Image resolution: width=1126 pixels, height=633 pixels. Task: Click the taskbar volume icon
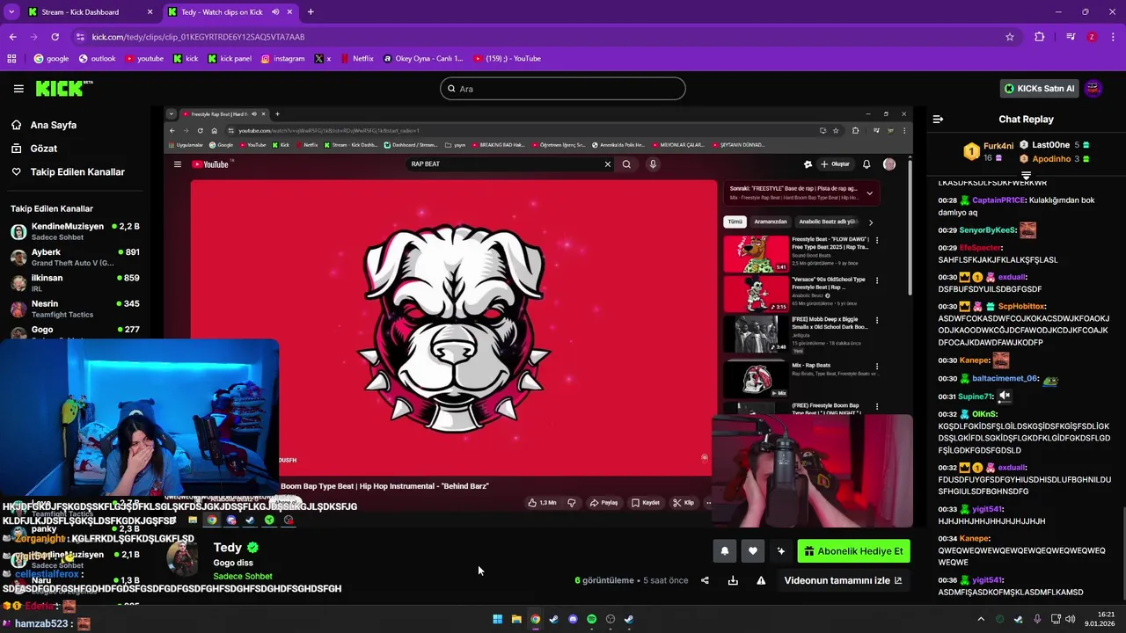[x=1070, y=619]
